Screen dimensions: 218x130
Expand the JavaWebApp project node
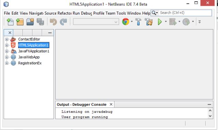coord(7,57)
